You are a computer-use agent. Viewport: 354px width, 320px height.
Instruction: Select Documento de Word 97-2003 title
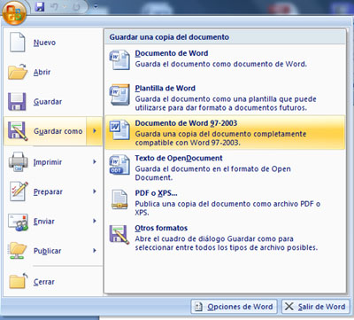tap(186, 123)
